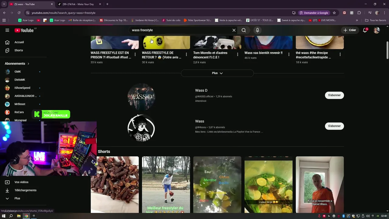Screen dimensions: 389x219
Task: Open the Wass channel avatar
Action: (141, 128)
